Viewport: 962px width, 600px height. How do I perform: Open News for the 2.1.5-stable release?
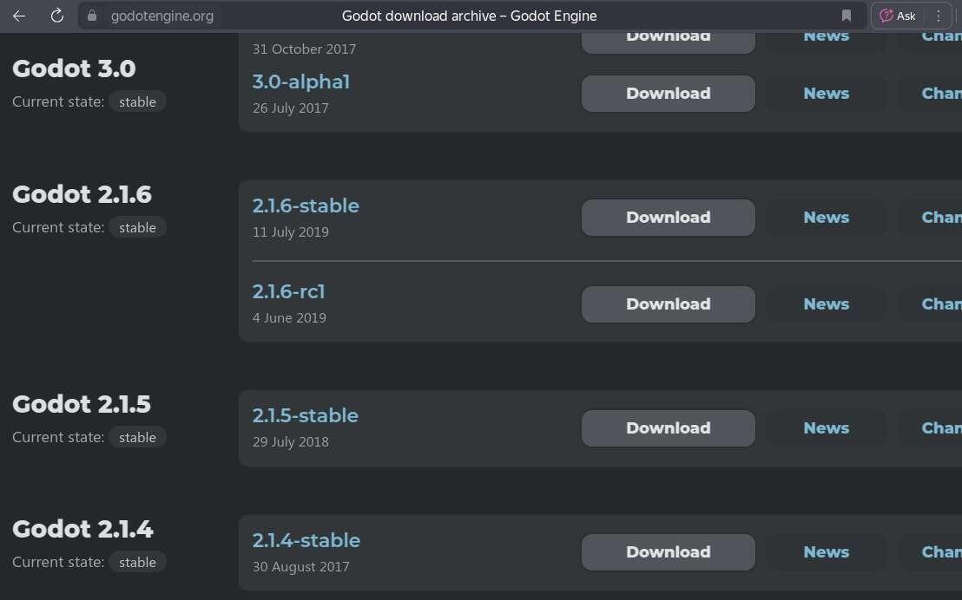[x=826, y=427]
